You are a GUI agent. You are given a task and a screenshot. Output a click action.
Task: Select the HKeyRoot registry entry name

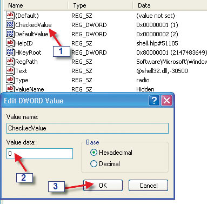[28, 52]
